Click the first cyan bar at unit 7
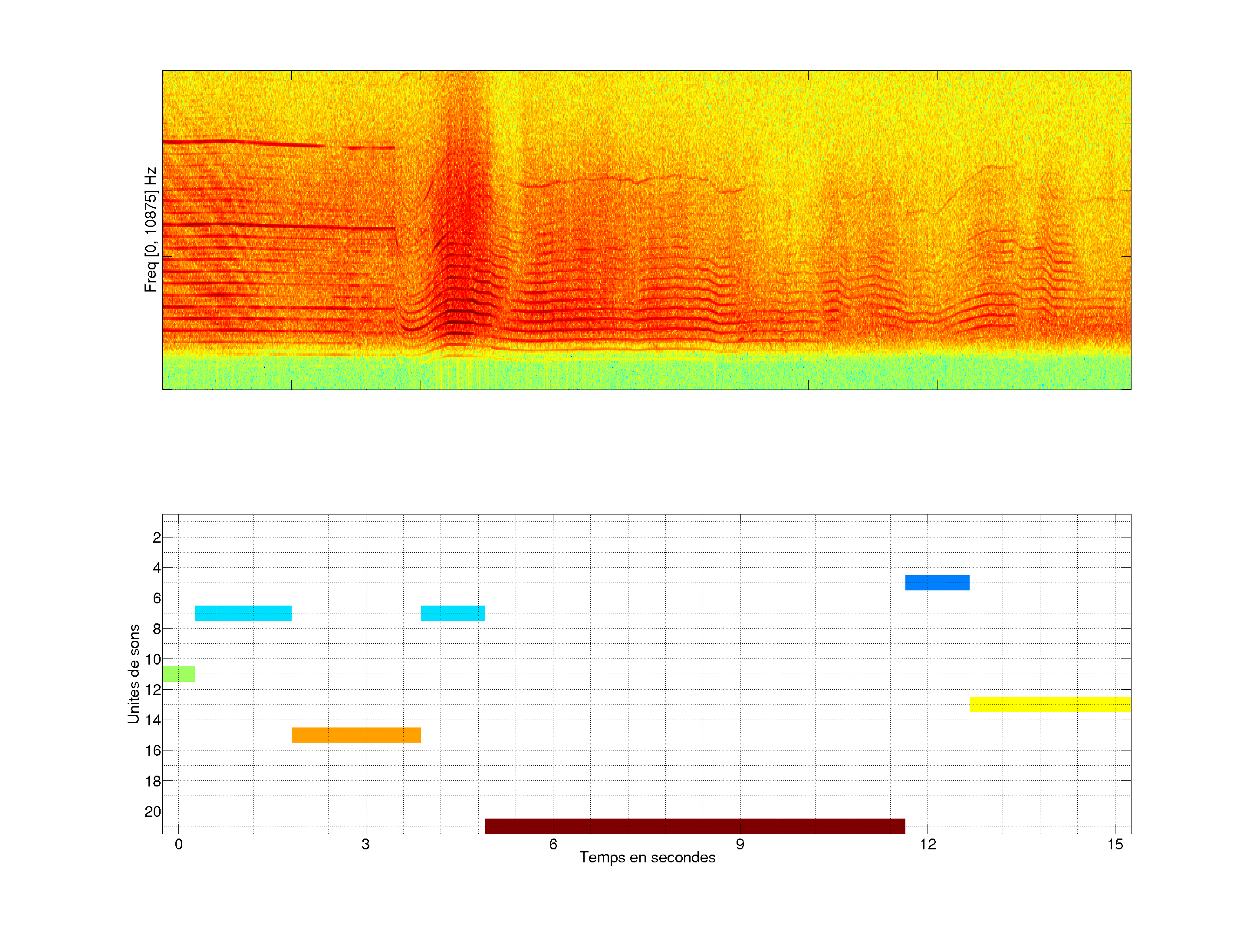 [x=243, y=613]
